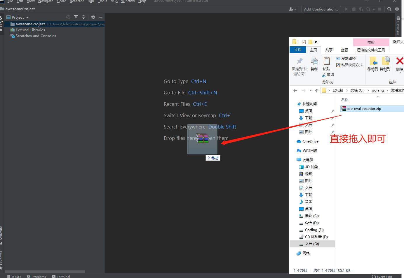This screenshot has width=404, height=278.
Task: Click the red 删除 delete icon
Action: [399, 61]
